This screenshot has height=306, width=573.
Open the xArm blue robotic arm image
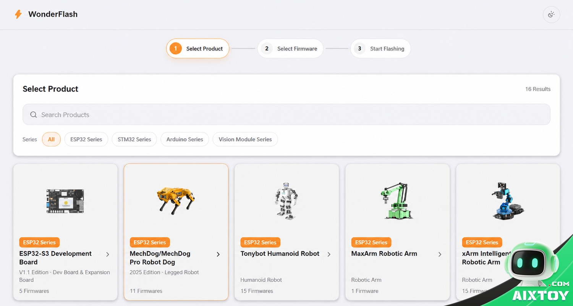click(508, 200)
